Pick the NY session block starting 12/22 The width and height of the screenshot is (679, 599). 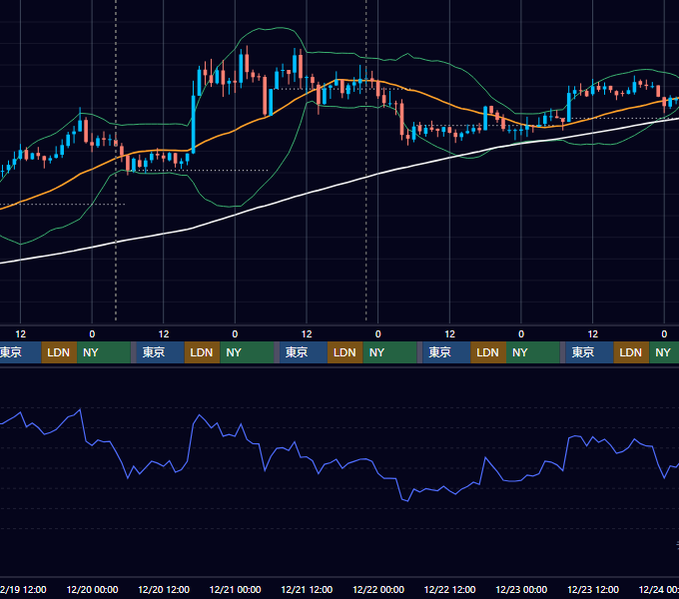pyautogui.click(x=533, y=352)
